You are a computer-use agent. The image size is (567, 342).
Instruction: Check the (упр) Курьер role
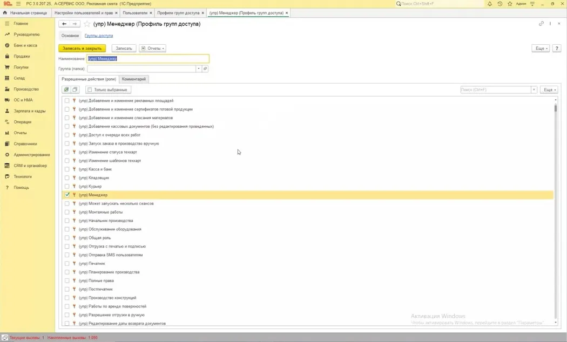point(67,186)
